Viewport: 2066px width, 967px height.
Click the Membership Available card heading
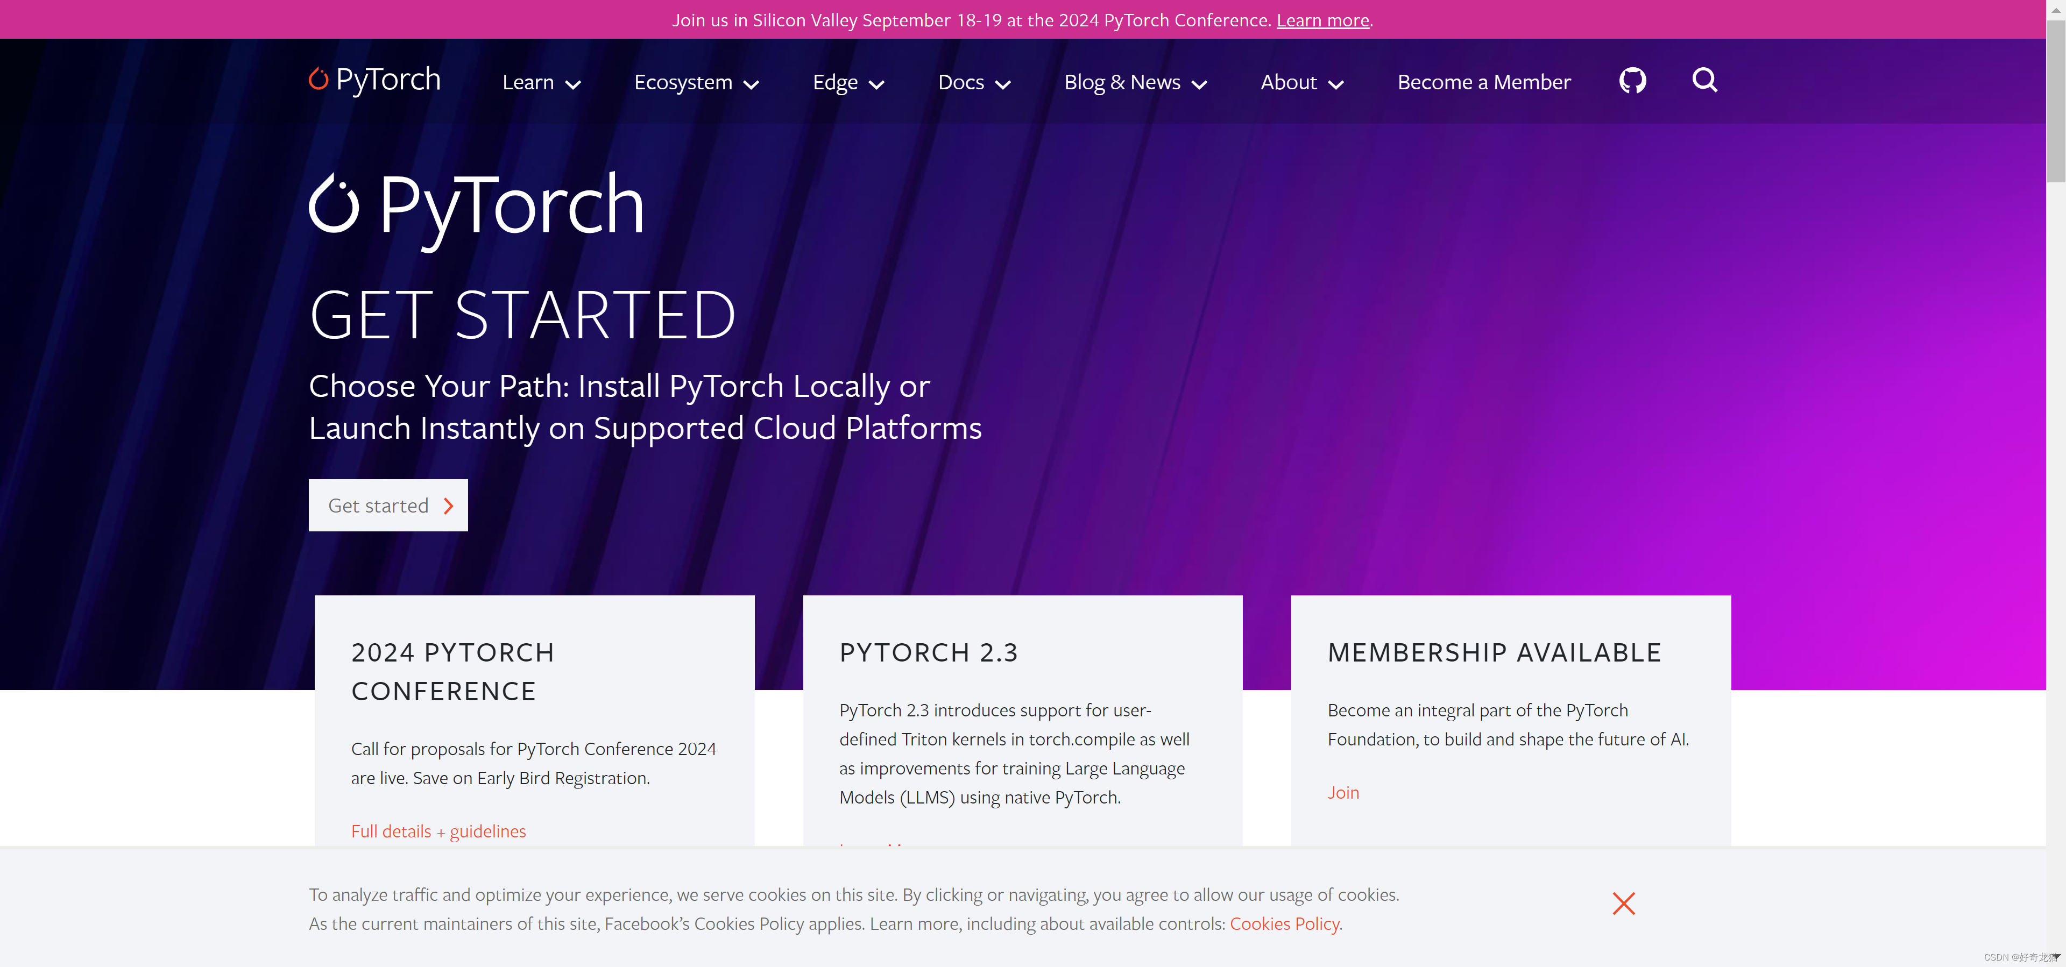(1494, 653)
